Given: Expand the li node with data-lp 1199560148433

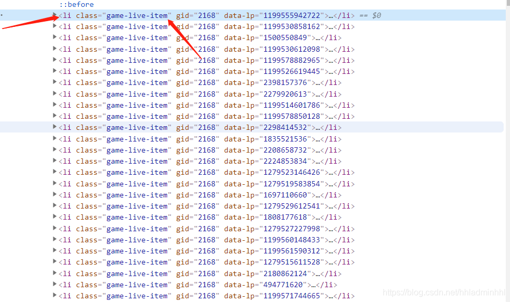Looking at the screenshot, I should click(54, 239).
